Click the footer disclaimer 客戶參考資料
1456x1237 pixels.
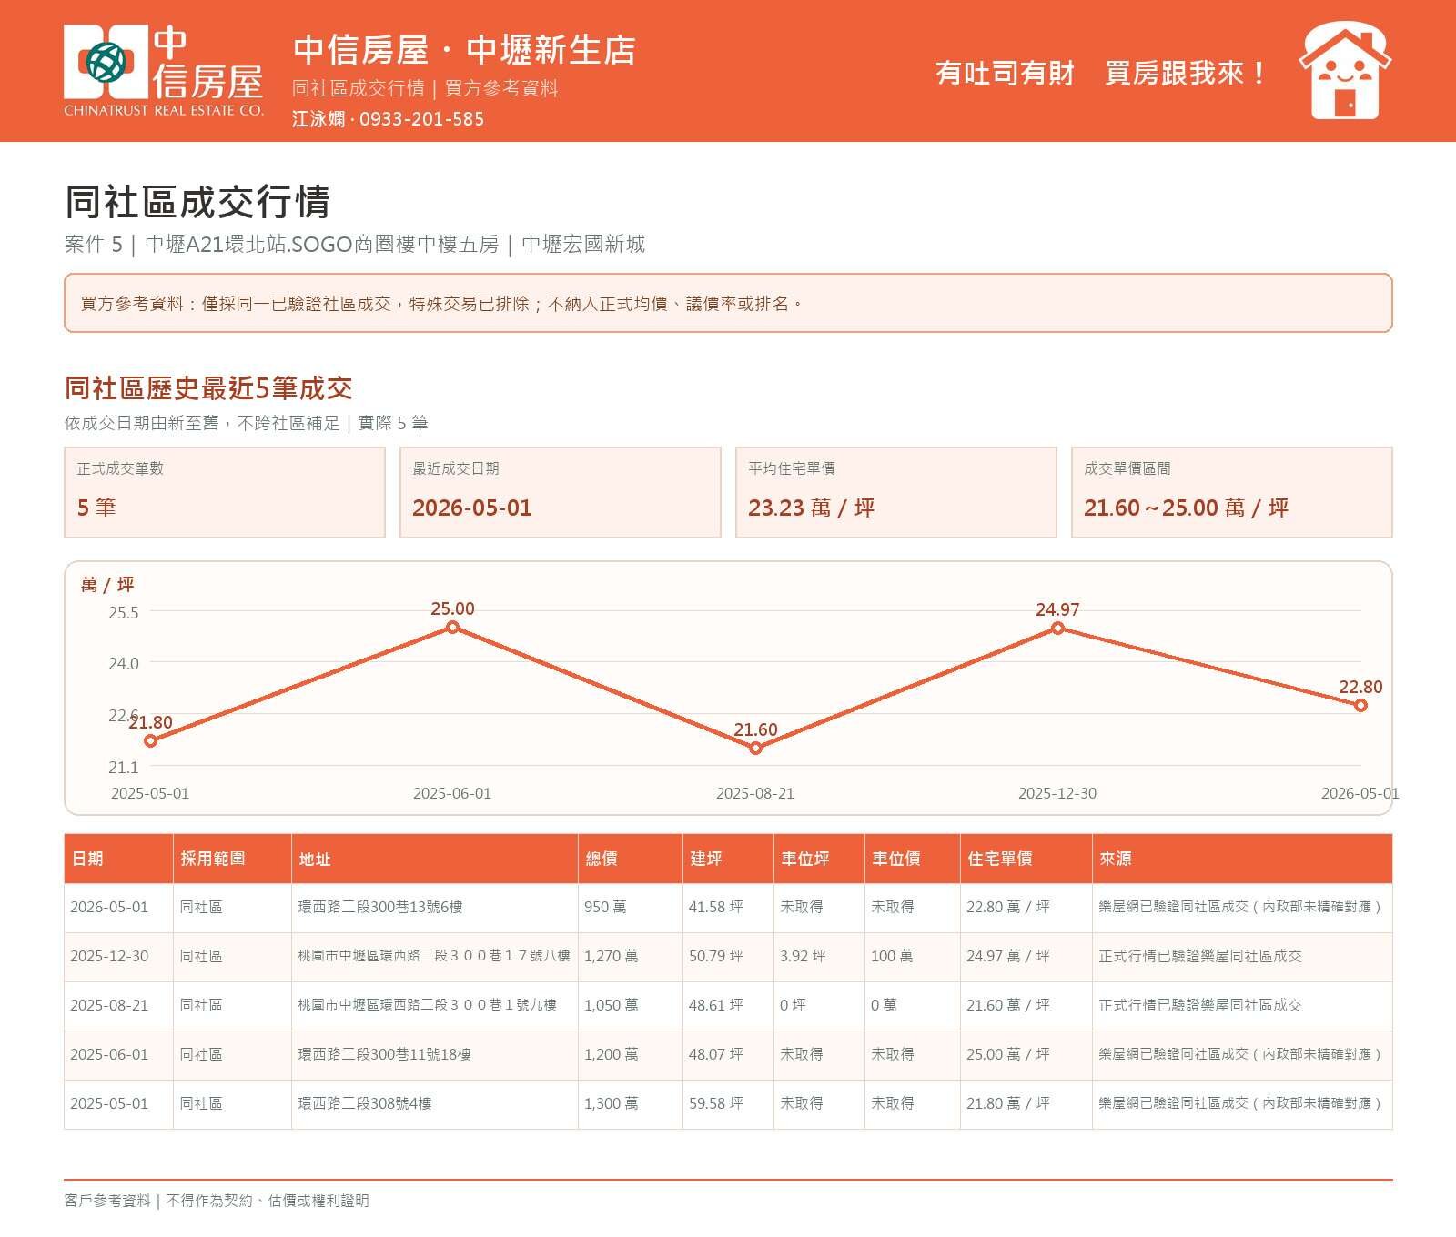click(x=217, y=1201)
